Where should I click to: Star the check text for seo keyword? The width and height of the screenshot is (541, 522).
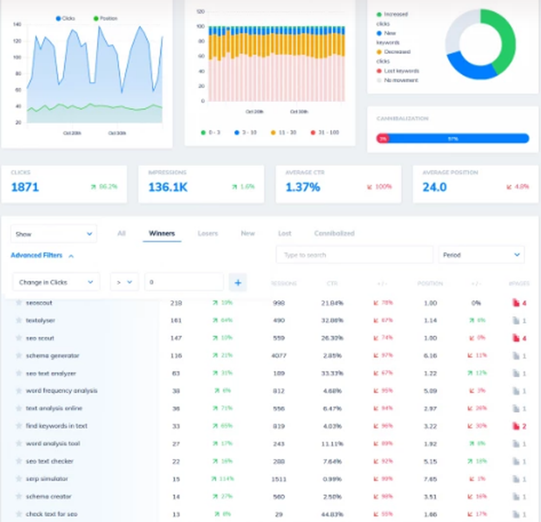tap(18, 514)
